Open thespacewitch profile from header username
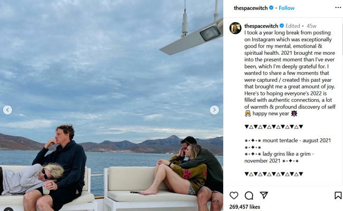Image resolution: width=343 pixels, height=211 pixels. 251,8
